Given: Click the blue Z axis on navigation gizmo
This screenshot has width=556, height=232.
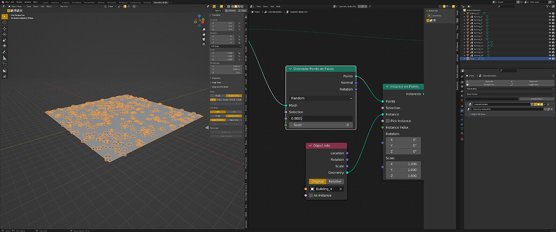Looking at the screenshot, I should click(x=199, y=16).
